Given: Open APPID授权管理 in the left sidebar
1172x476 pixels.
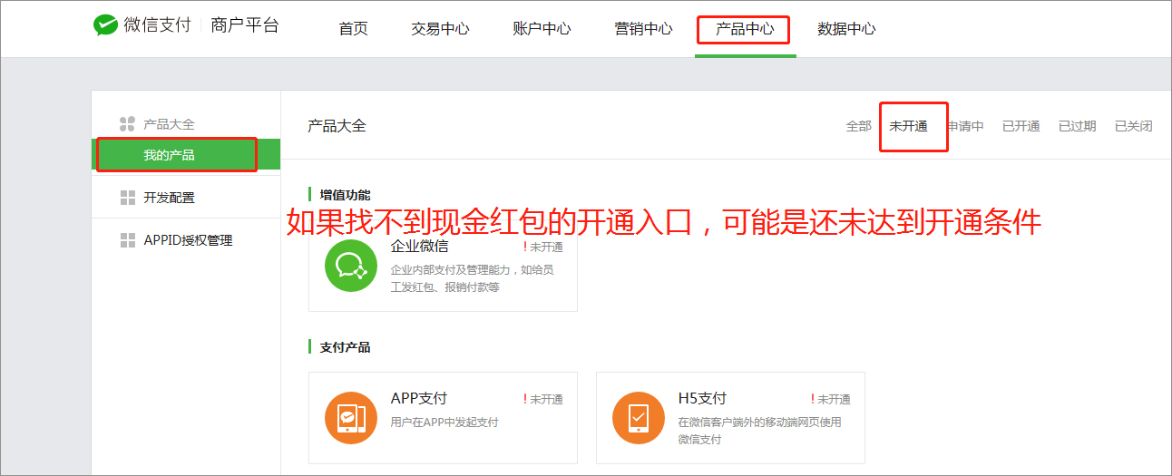Looking at the screenshot, I should click(x=188, y=240).
